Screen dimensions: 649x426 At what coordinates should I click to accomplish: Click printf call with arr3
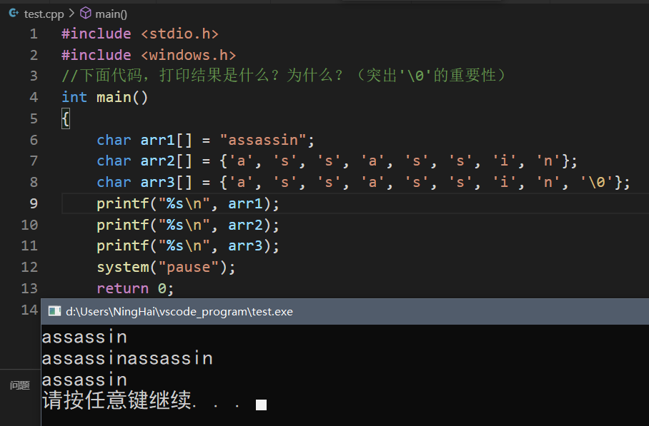188,246
